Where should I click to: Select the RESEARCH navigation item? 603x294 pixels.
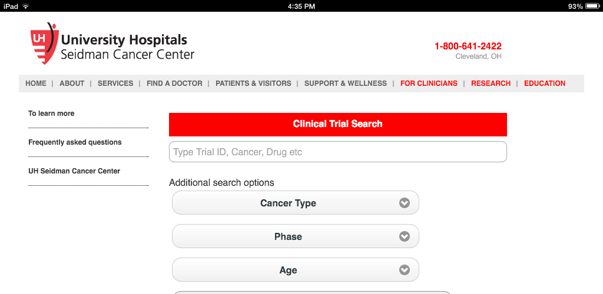491,83
